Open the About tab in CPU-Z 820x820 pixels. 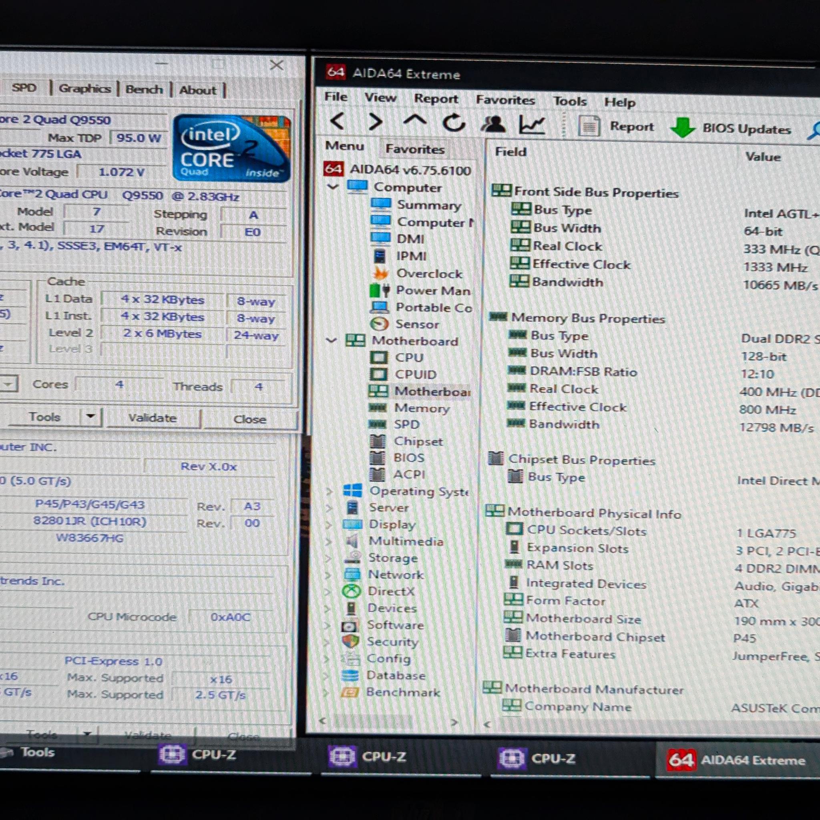click(x=197, y=90)
